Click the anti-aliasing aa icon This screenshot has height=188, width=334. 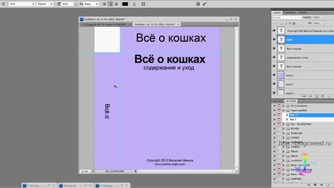[x=81, y=4]
